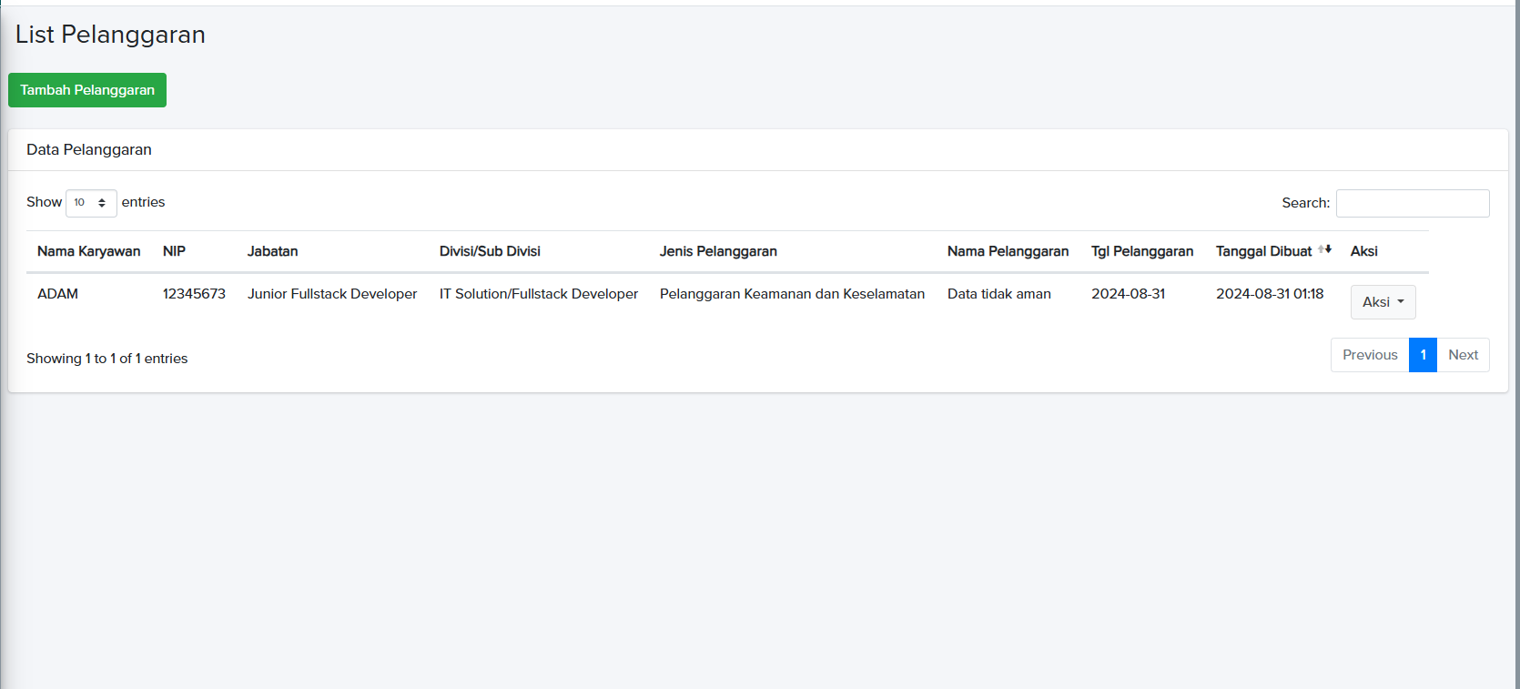Click the ADAM employee name cell

pyautogui.click(x=57, y=294)
